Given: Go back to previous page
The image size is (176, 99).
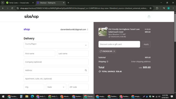Looking at the screenshot, I should [x=3, y=8].
